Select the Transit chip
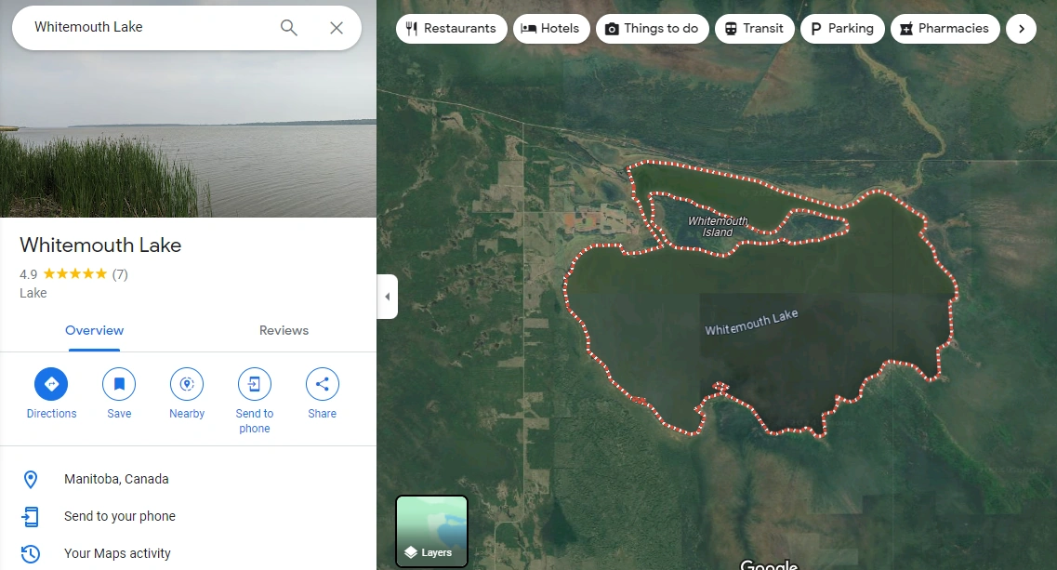This screenshot has width=1057, height=570. (x=754, y=28)
